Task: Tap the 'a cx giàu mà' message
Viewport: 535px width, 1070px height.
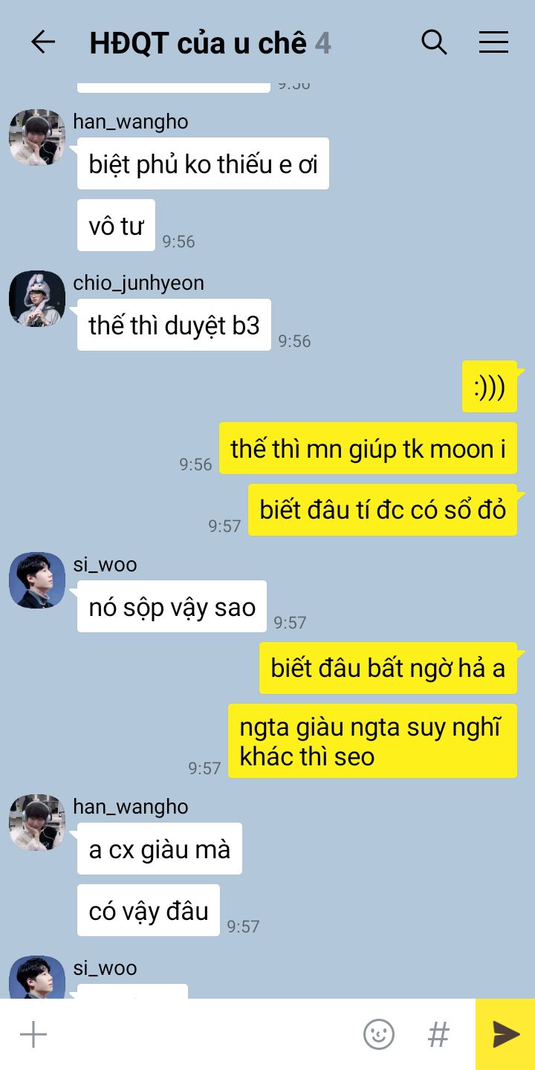Action: pos(160,849)
